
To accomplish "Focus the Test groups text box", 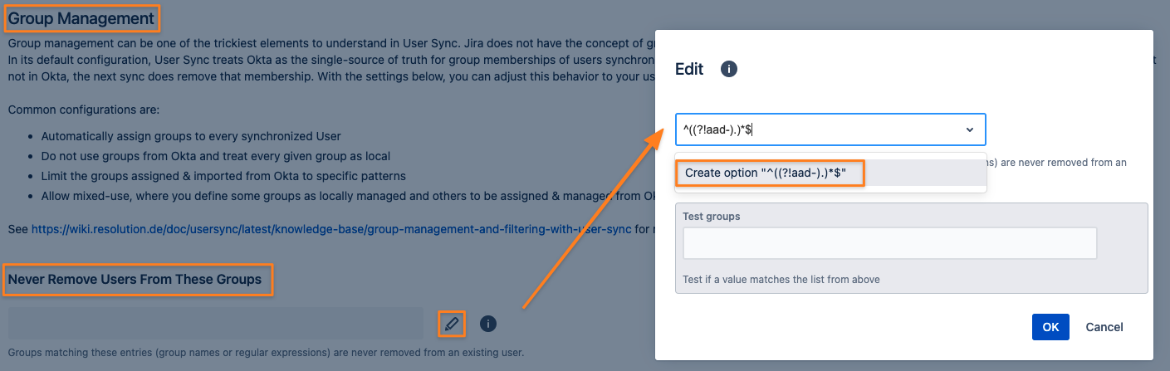I will pos(889,243).
